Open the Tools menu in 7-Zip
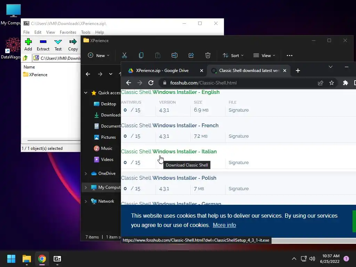The height and width of the screenshot is (267, 356). [86, 32]
